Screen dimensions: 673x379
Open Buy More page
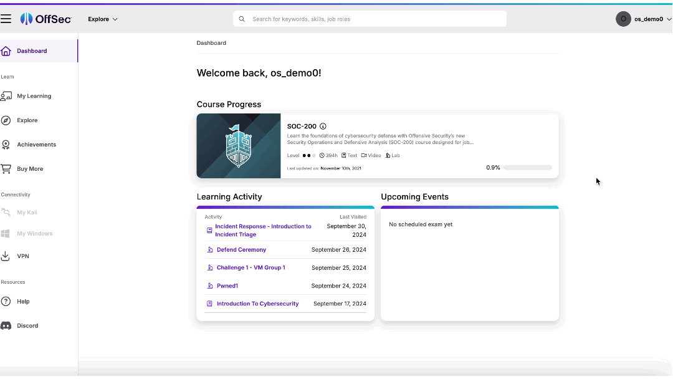pyautogui.click(x=30, y=169)
